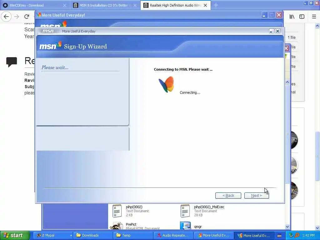Image resolution: width=320 pixels, height=240 pixels.
Task: Select the pihp(0002) text document file
Action: [131, 211]
